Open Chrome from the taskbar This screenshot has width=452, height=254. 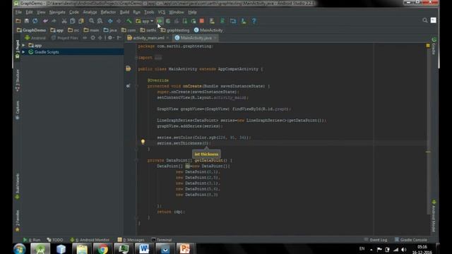(x=102, y=249)
